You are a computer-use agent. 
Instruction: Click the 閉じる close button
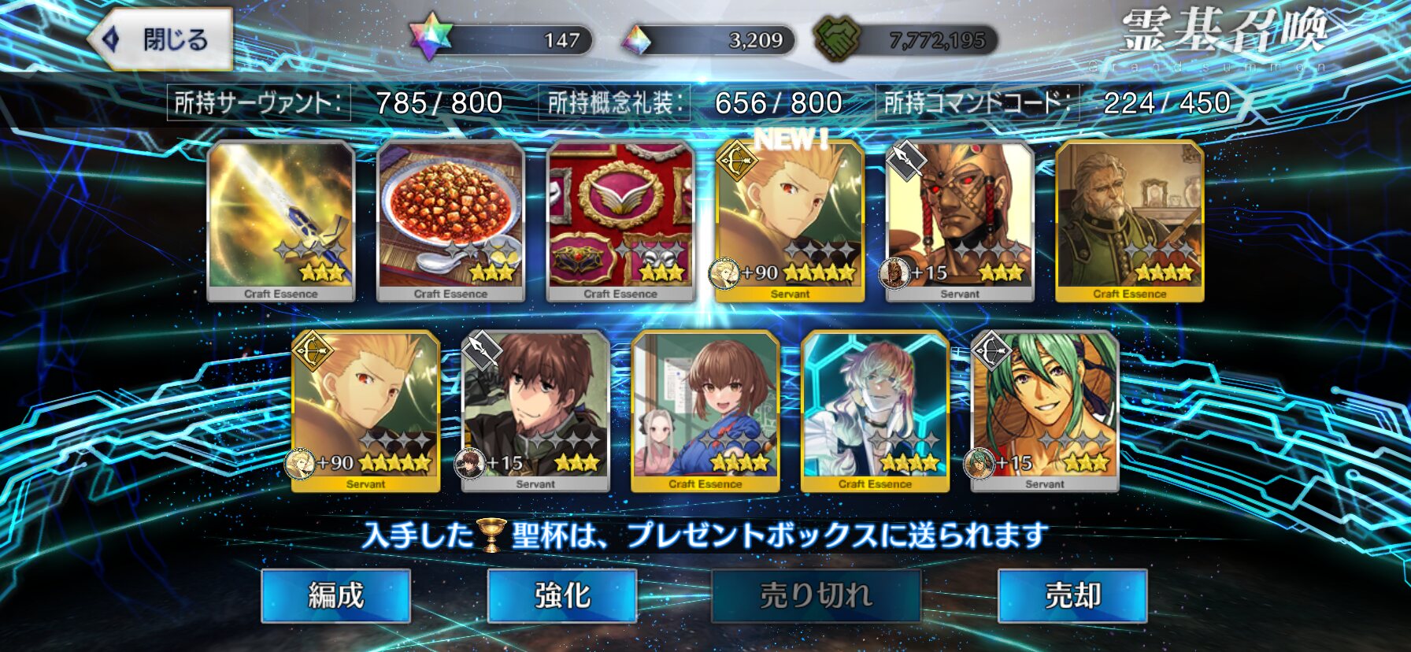pyautogui.click(x=161, y=39)
